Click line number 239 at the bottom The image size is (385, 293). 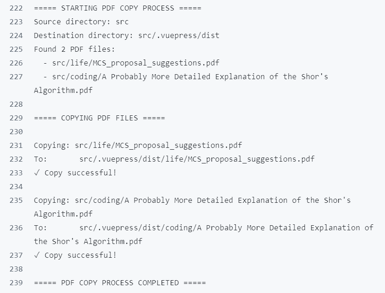click(x=16, y=283)
